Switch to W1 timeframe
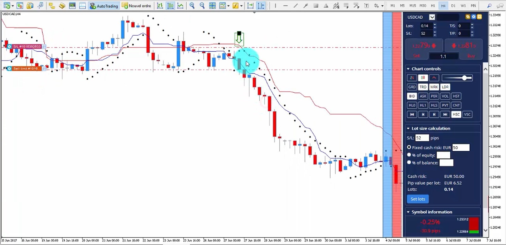 [463, 6]
